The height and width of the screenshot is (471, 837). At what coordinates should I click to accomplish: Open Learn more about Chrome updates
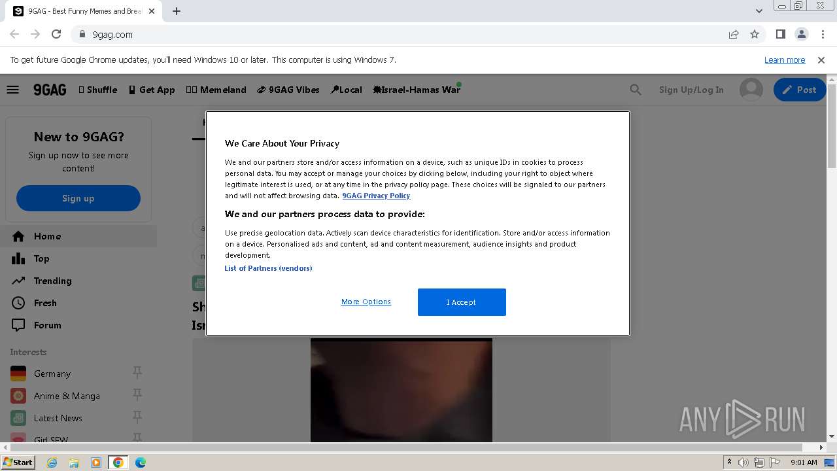pyautogui.click(x=785, y=60)
